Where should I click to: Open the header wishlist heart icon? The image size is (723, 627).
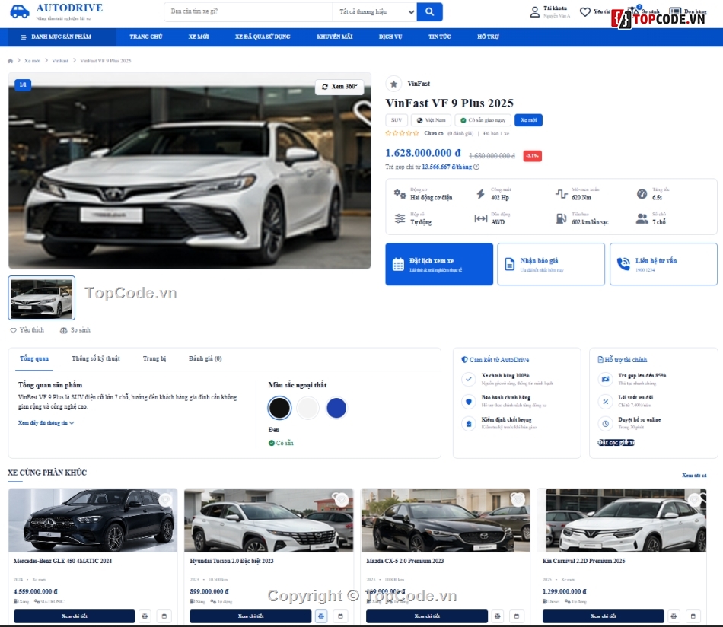coord(584,12)
